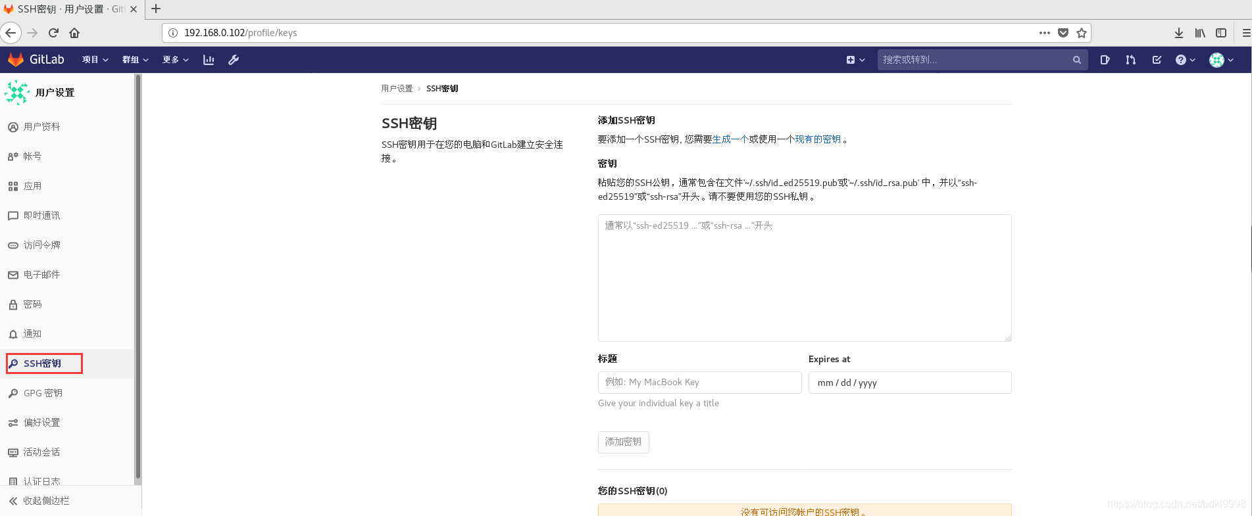Viewport: 1252px width, 516px height.
Task: Open the page actions three-dots menu
Action: click(x=1045, y=33)
